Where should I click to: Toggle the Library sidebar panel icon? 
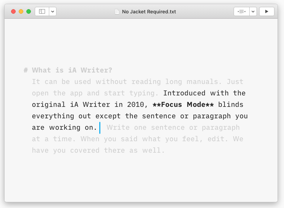pyautogui.click(x=42, y=11)
